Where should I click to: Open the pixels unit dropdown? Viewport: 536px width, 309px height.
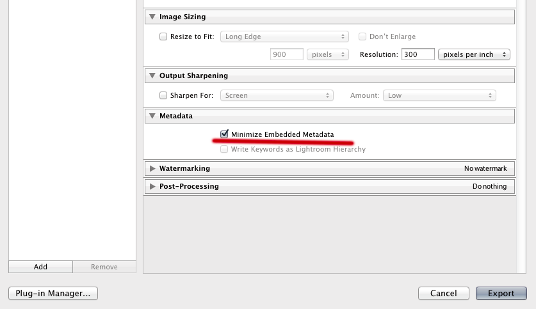[x=327, y=54]
